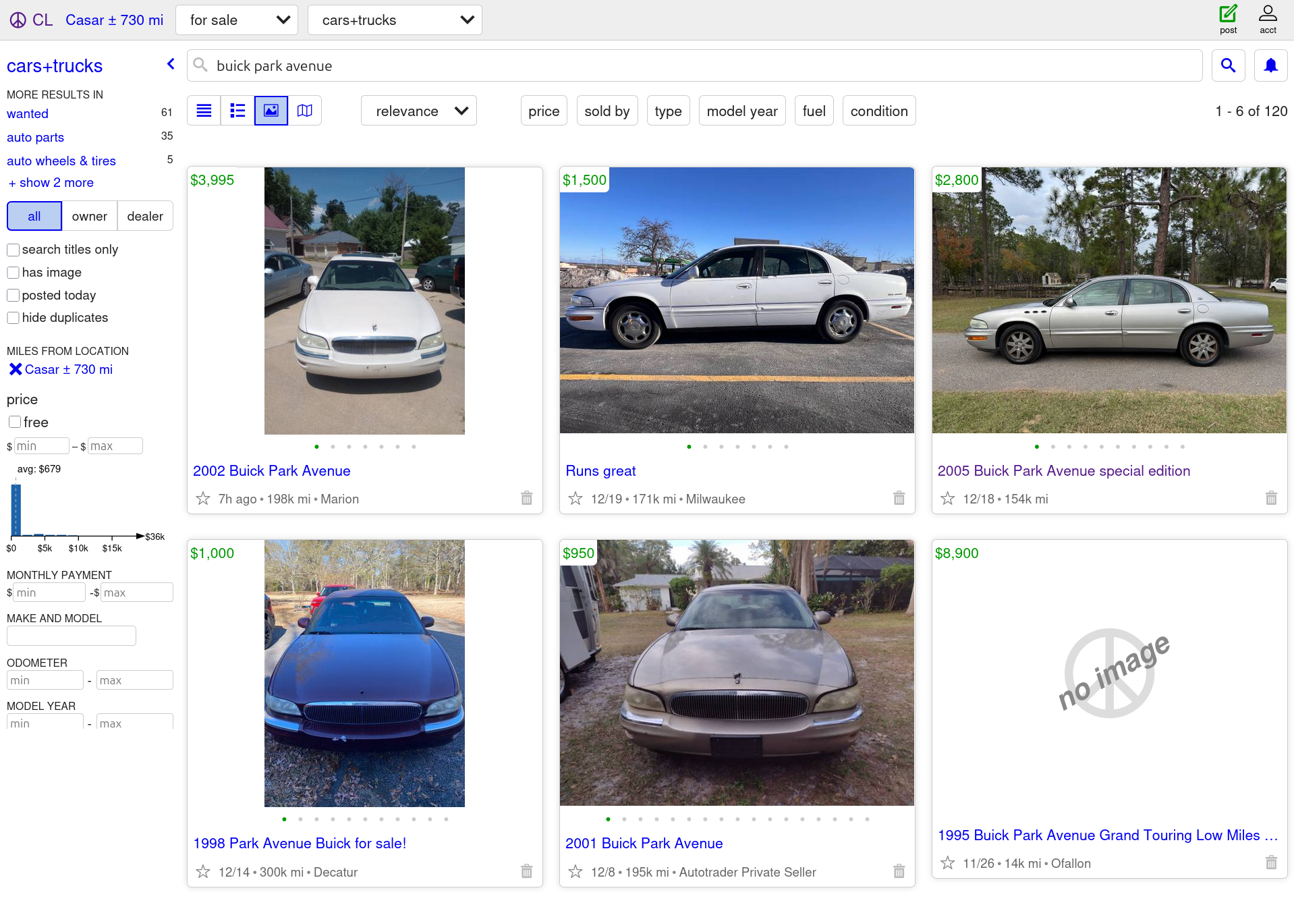The height and width of the screenshot is (907, 1294).
Task: Star the 1998 Park Avenue Buick listing
Action: pos(202,872)
